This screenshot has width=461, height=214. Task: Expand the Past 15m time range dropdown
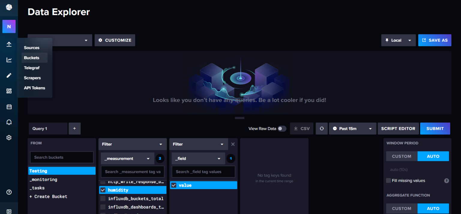tap(352, 128)
